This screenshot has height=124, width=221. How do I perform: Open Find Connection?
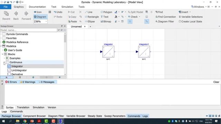click(166, 17)
